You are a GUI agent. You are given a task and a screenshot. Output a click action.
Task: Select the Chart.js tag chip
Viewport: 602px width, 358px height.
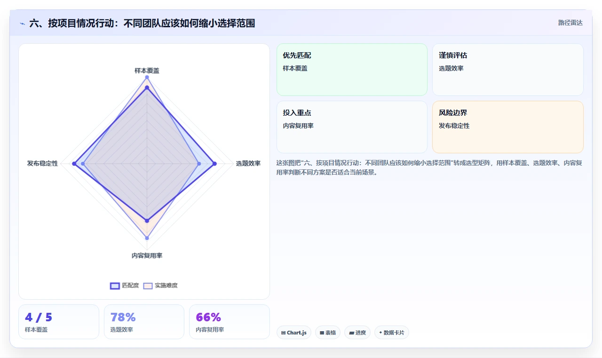(294, 333)
